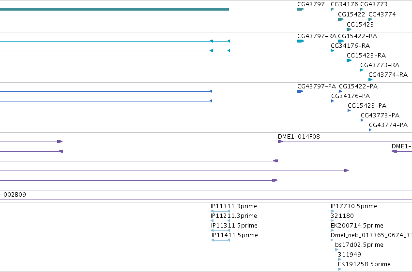Click the CG34176 gene label
Screen dimensions: 412x272
(344, 4)
